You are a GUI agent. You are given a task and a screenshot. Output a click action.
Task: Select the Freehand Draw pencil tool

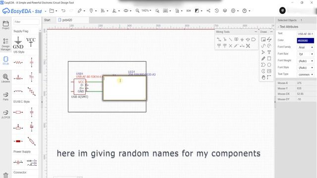(263, 58)
